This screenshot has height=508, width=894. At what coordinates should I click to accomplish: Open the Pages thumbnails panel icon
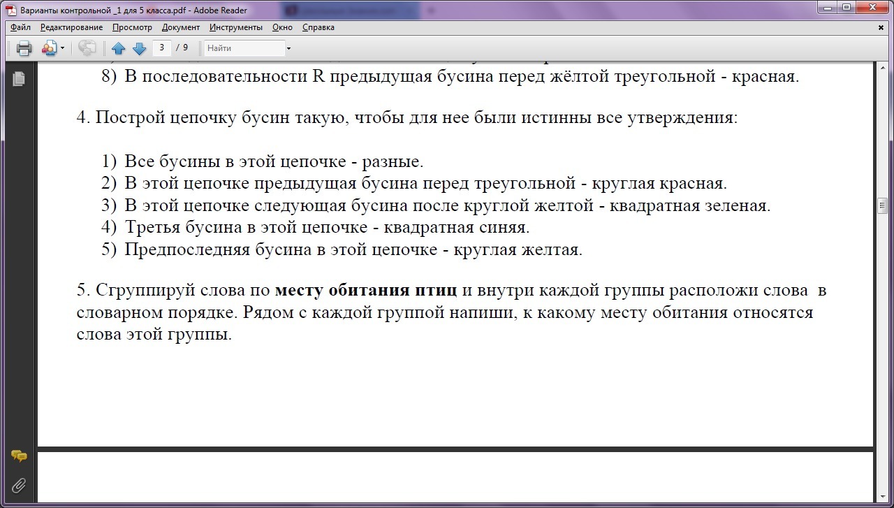tap(19, 79)
